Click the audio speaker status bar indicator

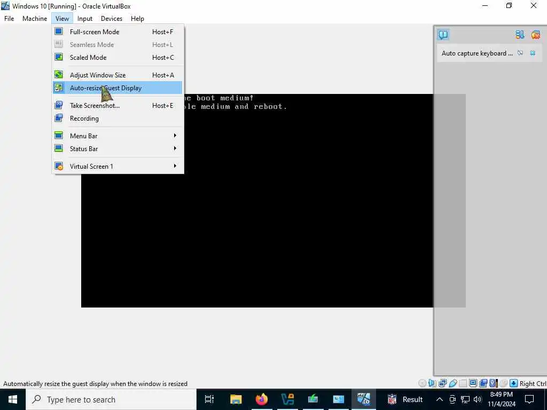[432, 383]
